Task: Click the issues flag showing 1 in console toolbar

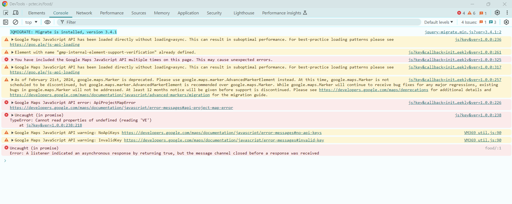Action: [483, 22]
